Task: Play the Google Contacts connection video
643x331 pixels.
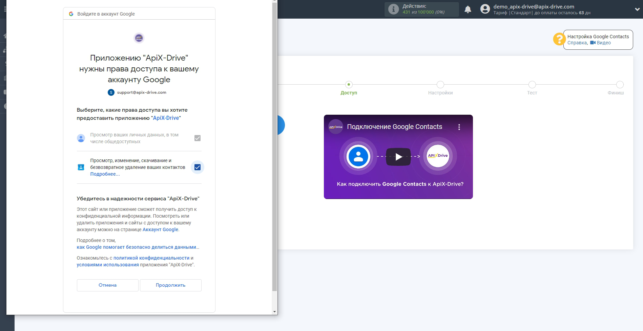Action: (x=398, y=157)
